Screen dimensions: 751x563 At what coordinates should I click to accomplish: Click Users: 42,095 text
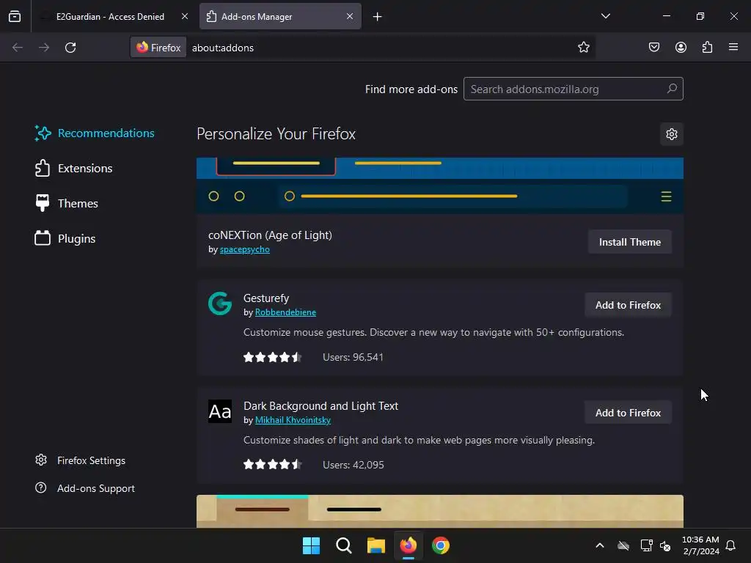tap(353, 465)
